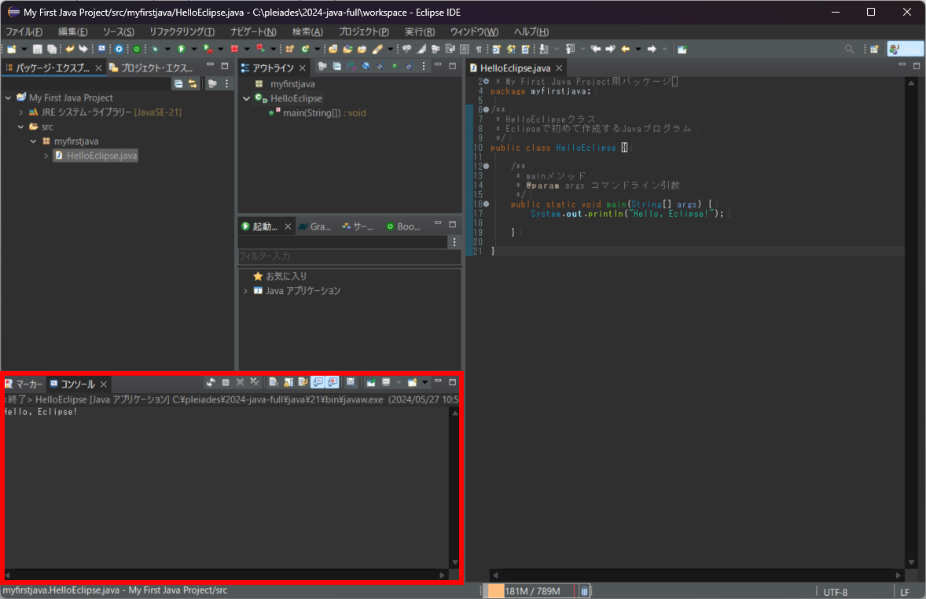
Task: Collapse HelloEclipse class in Outline
Action: click(246, 98)
